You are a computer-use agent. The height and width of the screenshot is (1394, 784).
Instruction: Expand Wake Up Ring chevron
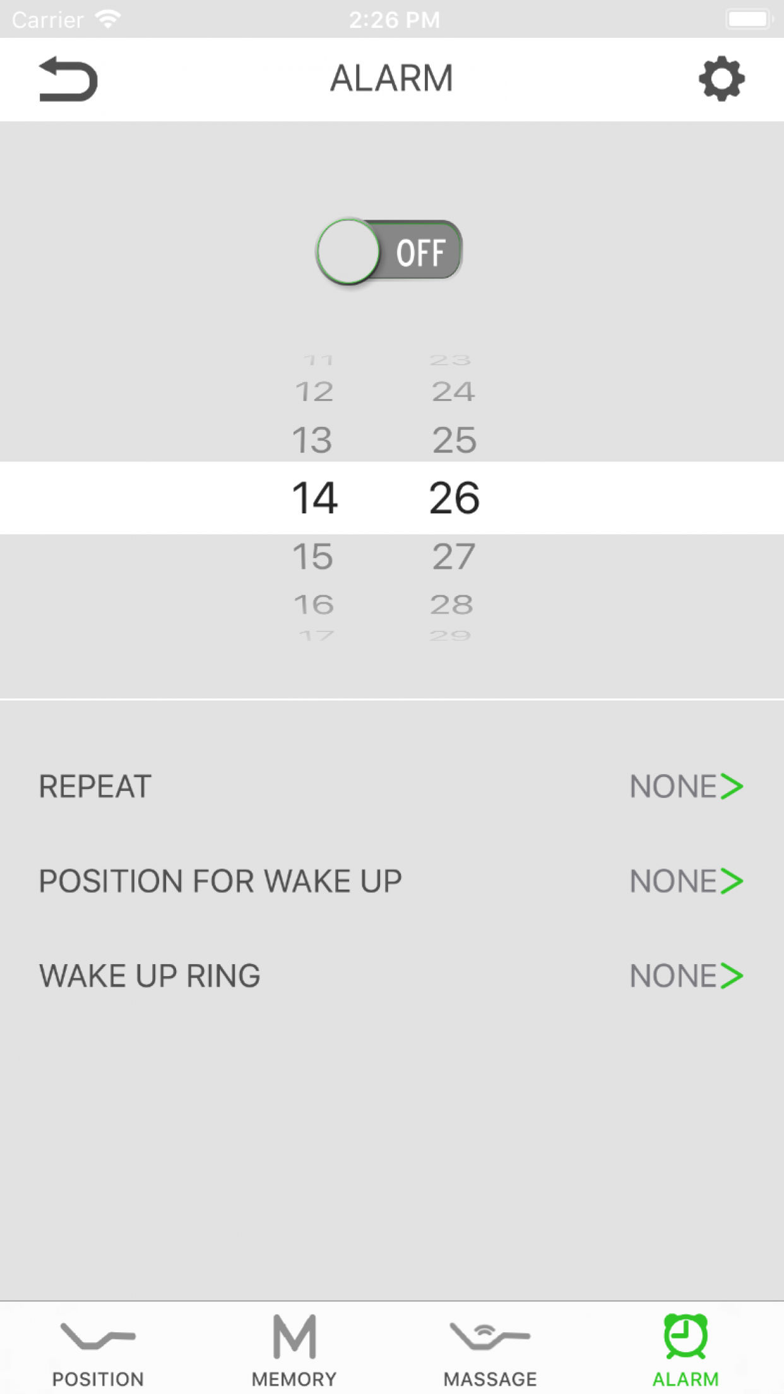pyautogui.click(x=732, y=976)
